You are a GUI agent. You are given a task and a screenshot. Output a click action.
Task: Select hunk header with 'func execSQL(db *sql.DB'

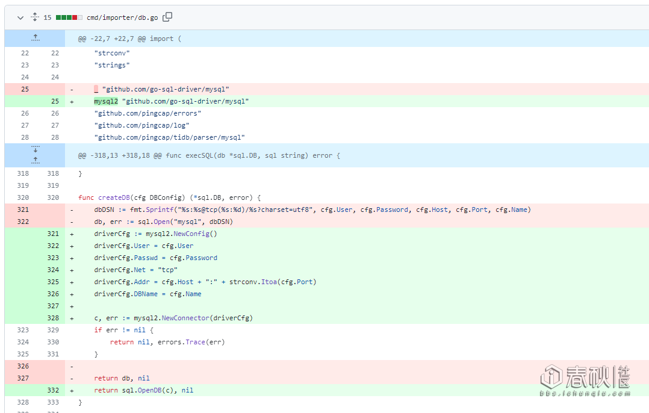(x=209, y=155)
